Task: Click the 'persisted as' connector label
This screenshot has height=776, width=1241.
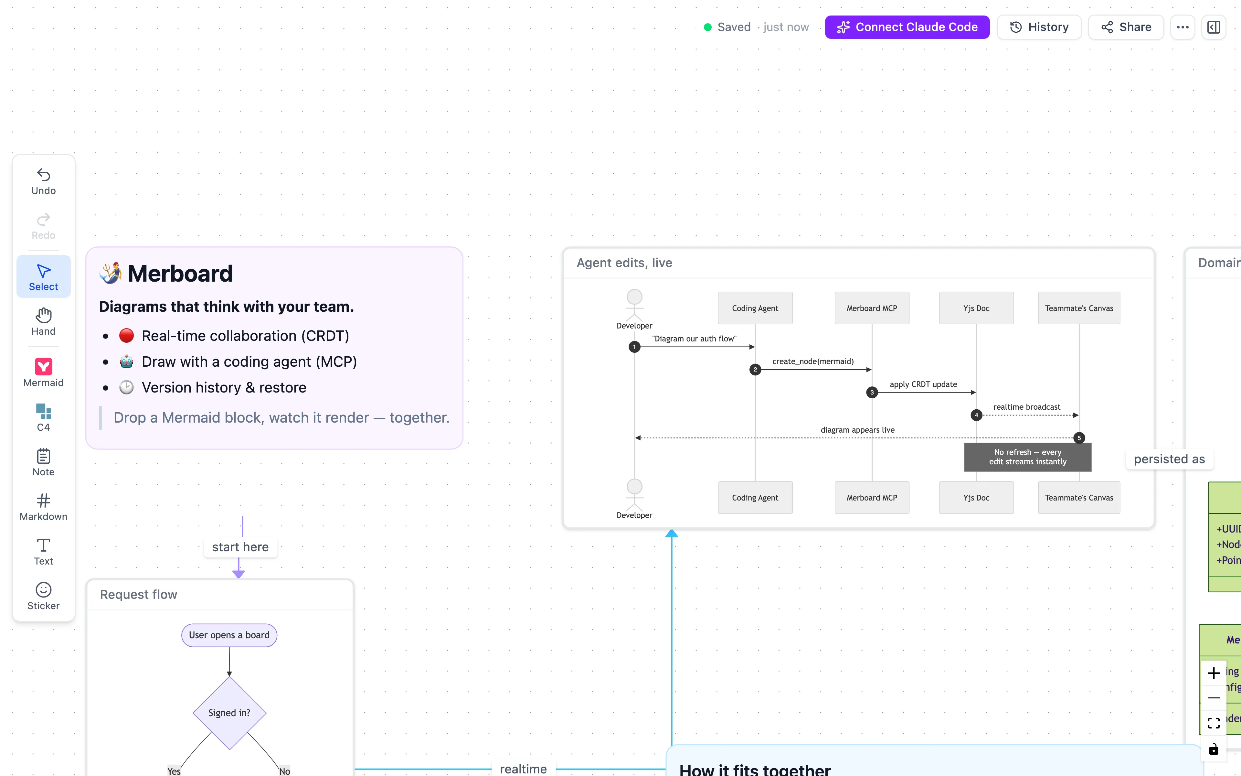Action: click(1169, 459)
